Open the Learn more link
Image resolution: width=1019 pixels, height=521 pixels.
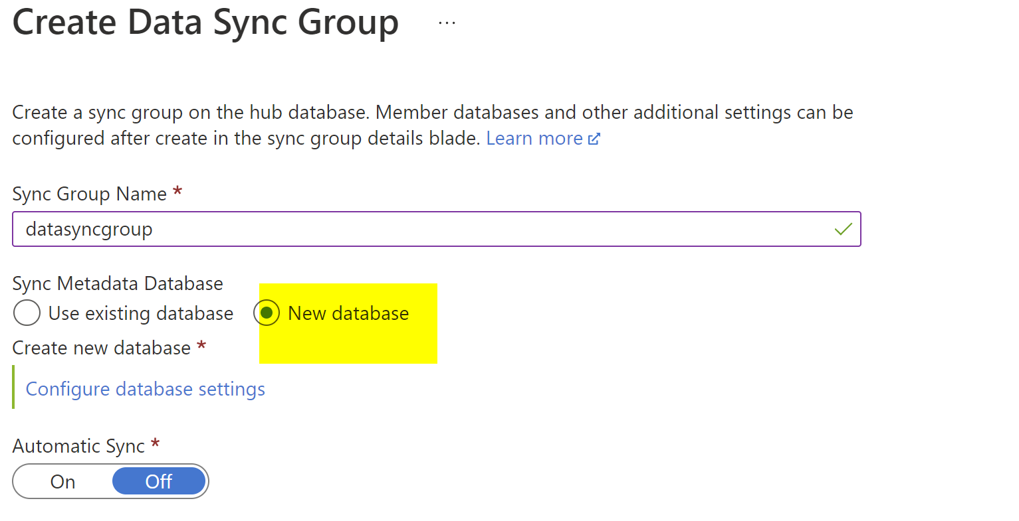pos(534,139)
